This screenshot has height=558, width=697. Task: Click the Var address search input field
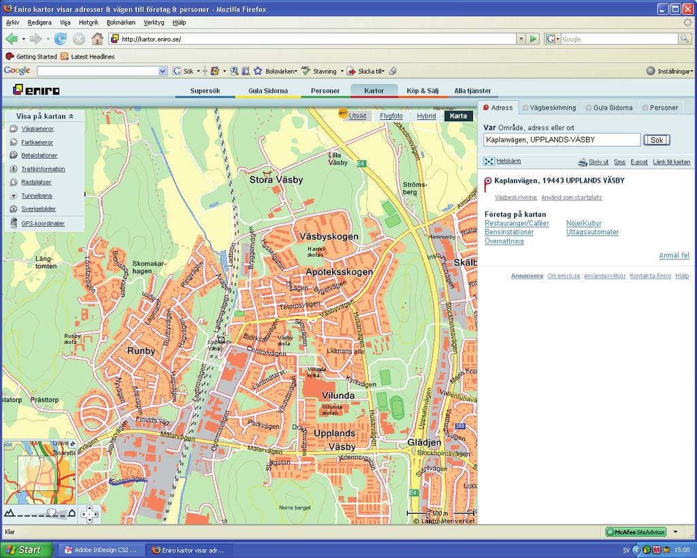tap(562, 140)
